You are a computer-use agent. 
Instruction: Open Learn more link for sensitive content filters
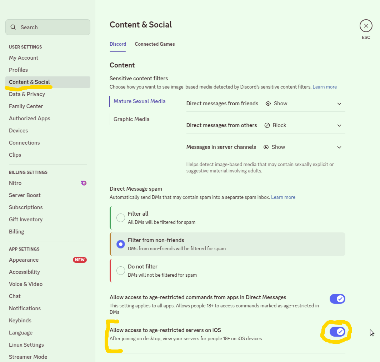[325, 87]
